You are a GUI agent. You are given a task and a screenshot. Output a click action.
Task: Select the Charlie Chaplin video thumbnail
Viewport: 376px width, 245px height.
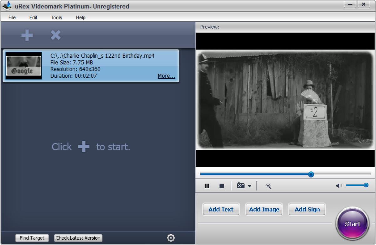(23, 66)
